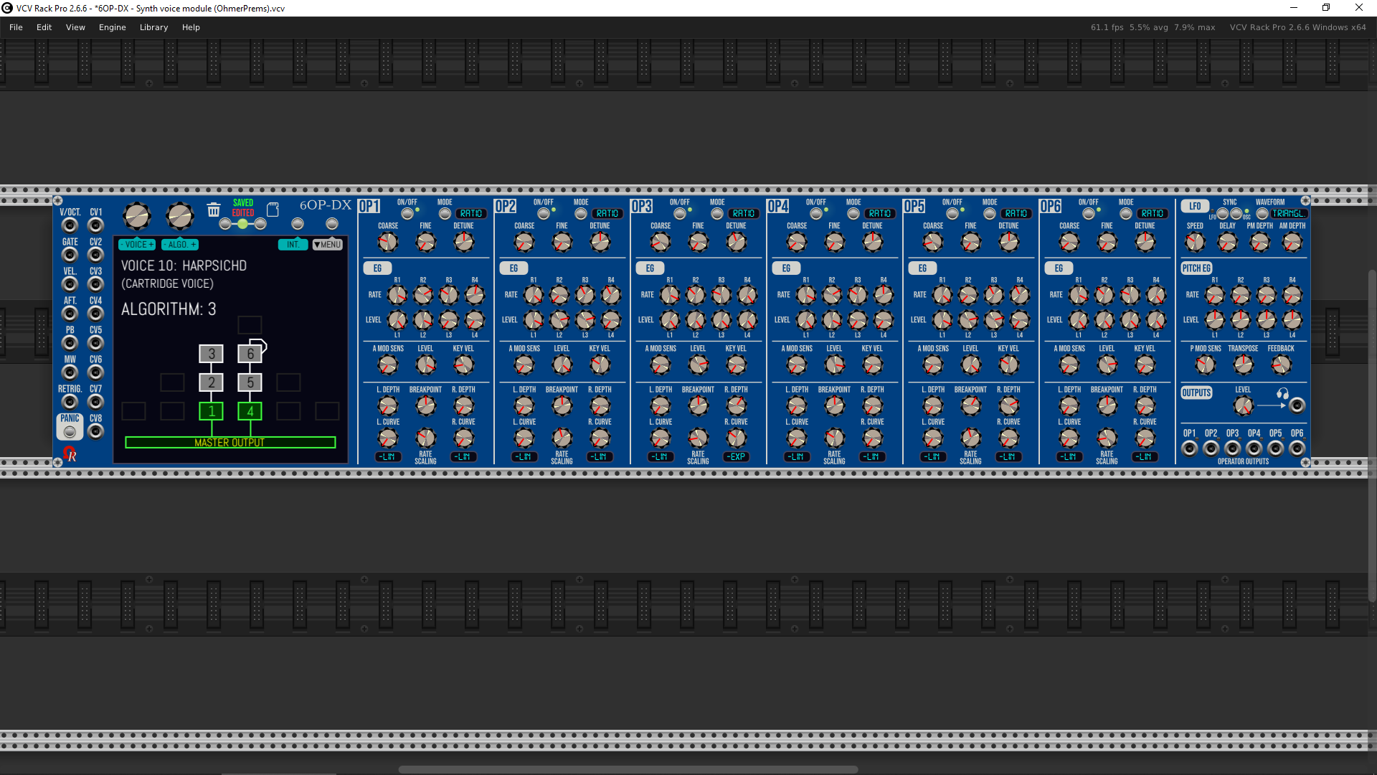Screen dimensions: 1377x775
Task: Click the ALGO. +/- button
Action: pyautogui.click(x=179, y=245)
